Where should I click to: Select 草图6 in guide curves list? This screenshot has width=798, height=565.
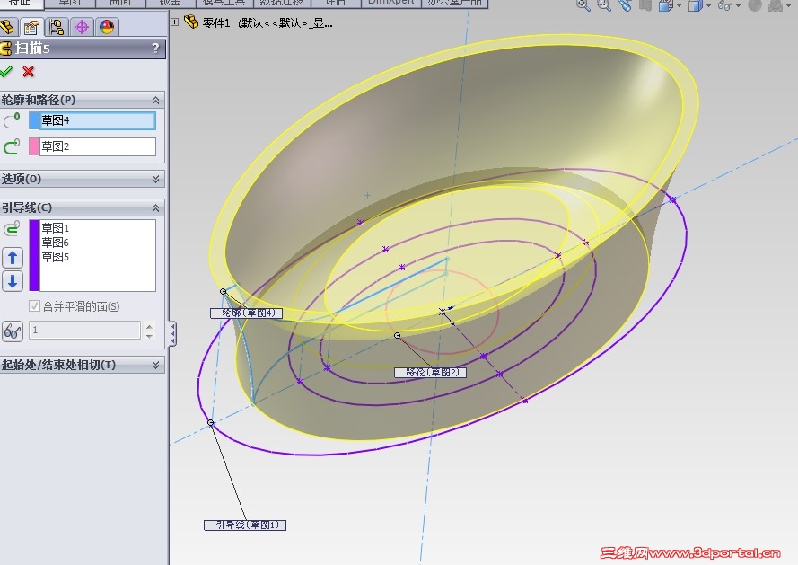(x=55, y=242)
